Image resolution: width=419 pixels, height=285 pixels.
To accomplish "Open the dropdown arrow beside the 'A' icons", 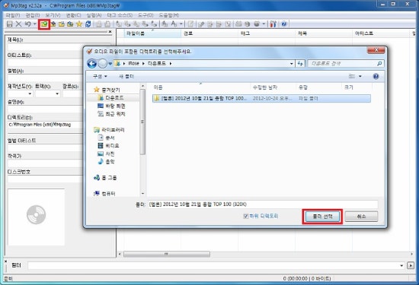I will [x=181, y=24].
